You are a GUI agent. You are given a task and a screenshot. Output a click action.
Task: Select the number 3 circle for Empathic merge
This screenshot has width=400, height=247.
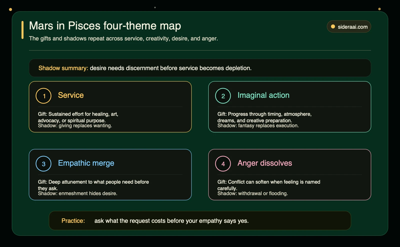pos(43,164)
